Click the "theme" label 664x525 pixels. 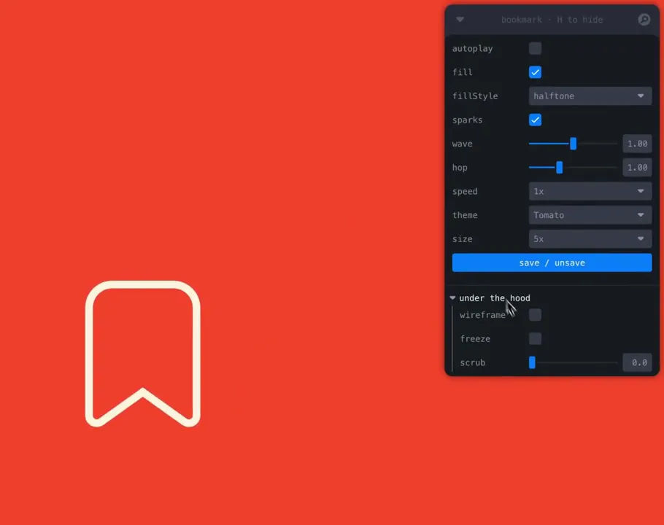(465, 215)
